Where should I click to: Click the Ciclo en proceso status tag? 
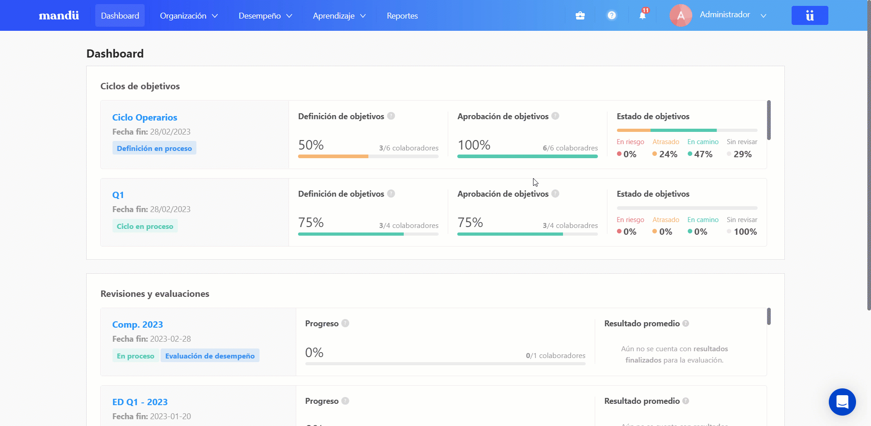[x=145, y=226]
